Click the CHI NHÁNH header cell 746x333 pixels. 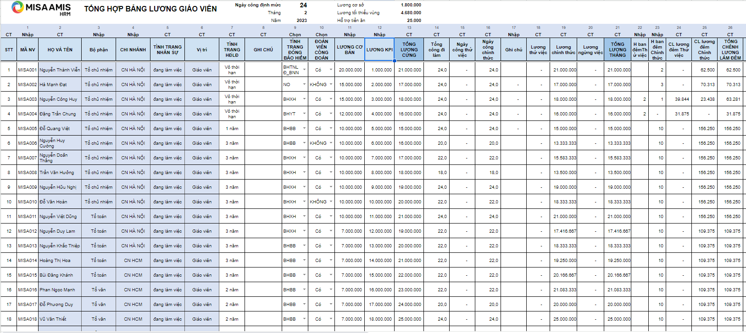coord(133,49)
